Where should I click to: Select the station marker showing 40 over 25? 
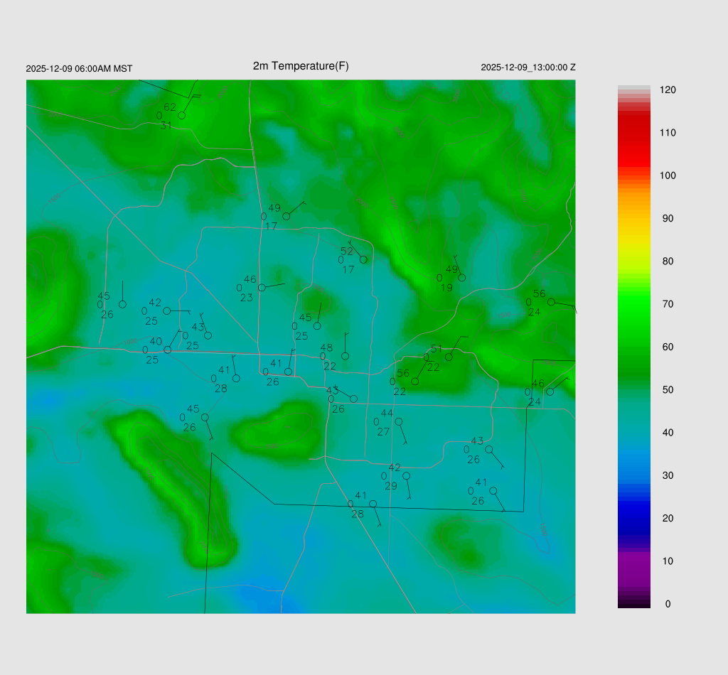pyautogui.click(x=168, y=350)
